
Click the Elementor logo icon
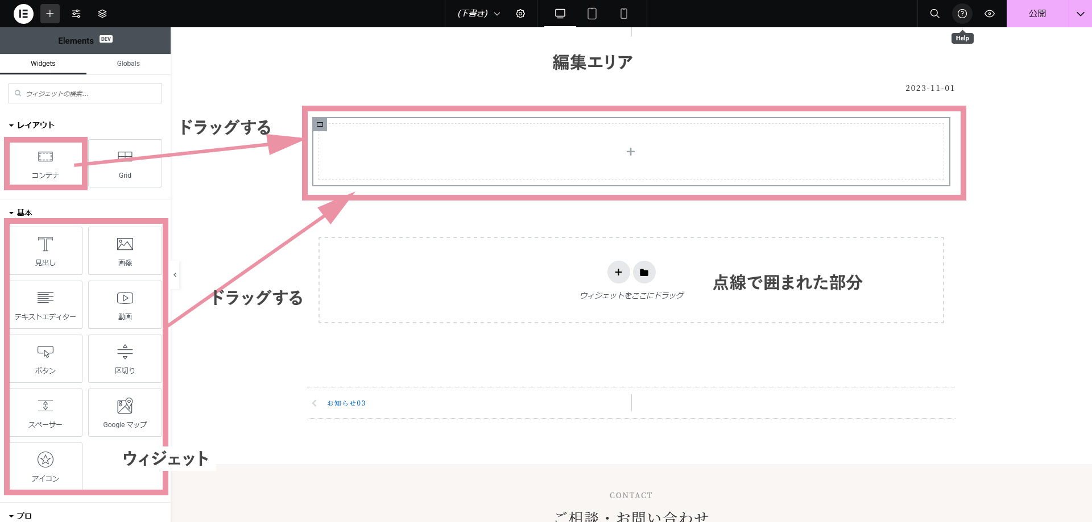tap(23, 14)
